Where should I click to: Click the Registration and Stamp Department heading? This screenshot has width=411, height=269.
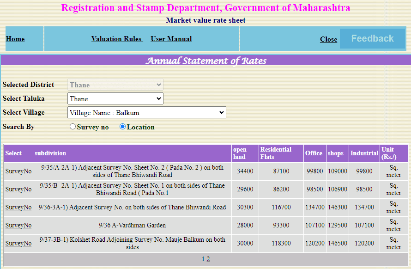(x=205, y=8)
